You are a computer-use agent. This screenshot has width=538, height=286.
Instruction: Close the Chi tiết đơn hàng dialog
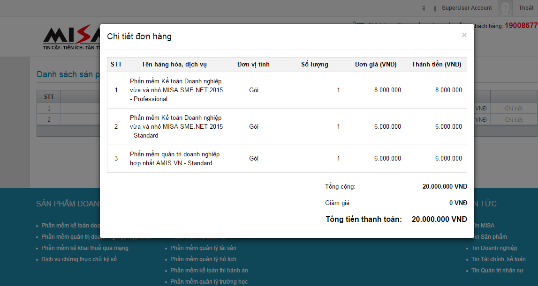[x=464, y=35]
